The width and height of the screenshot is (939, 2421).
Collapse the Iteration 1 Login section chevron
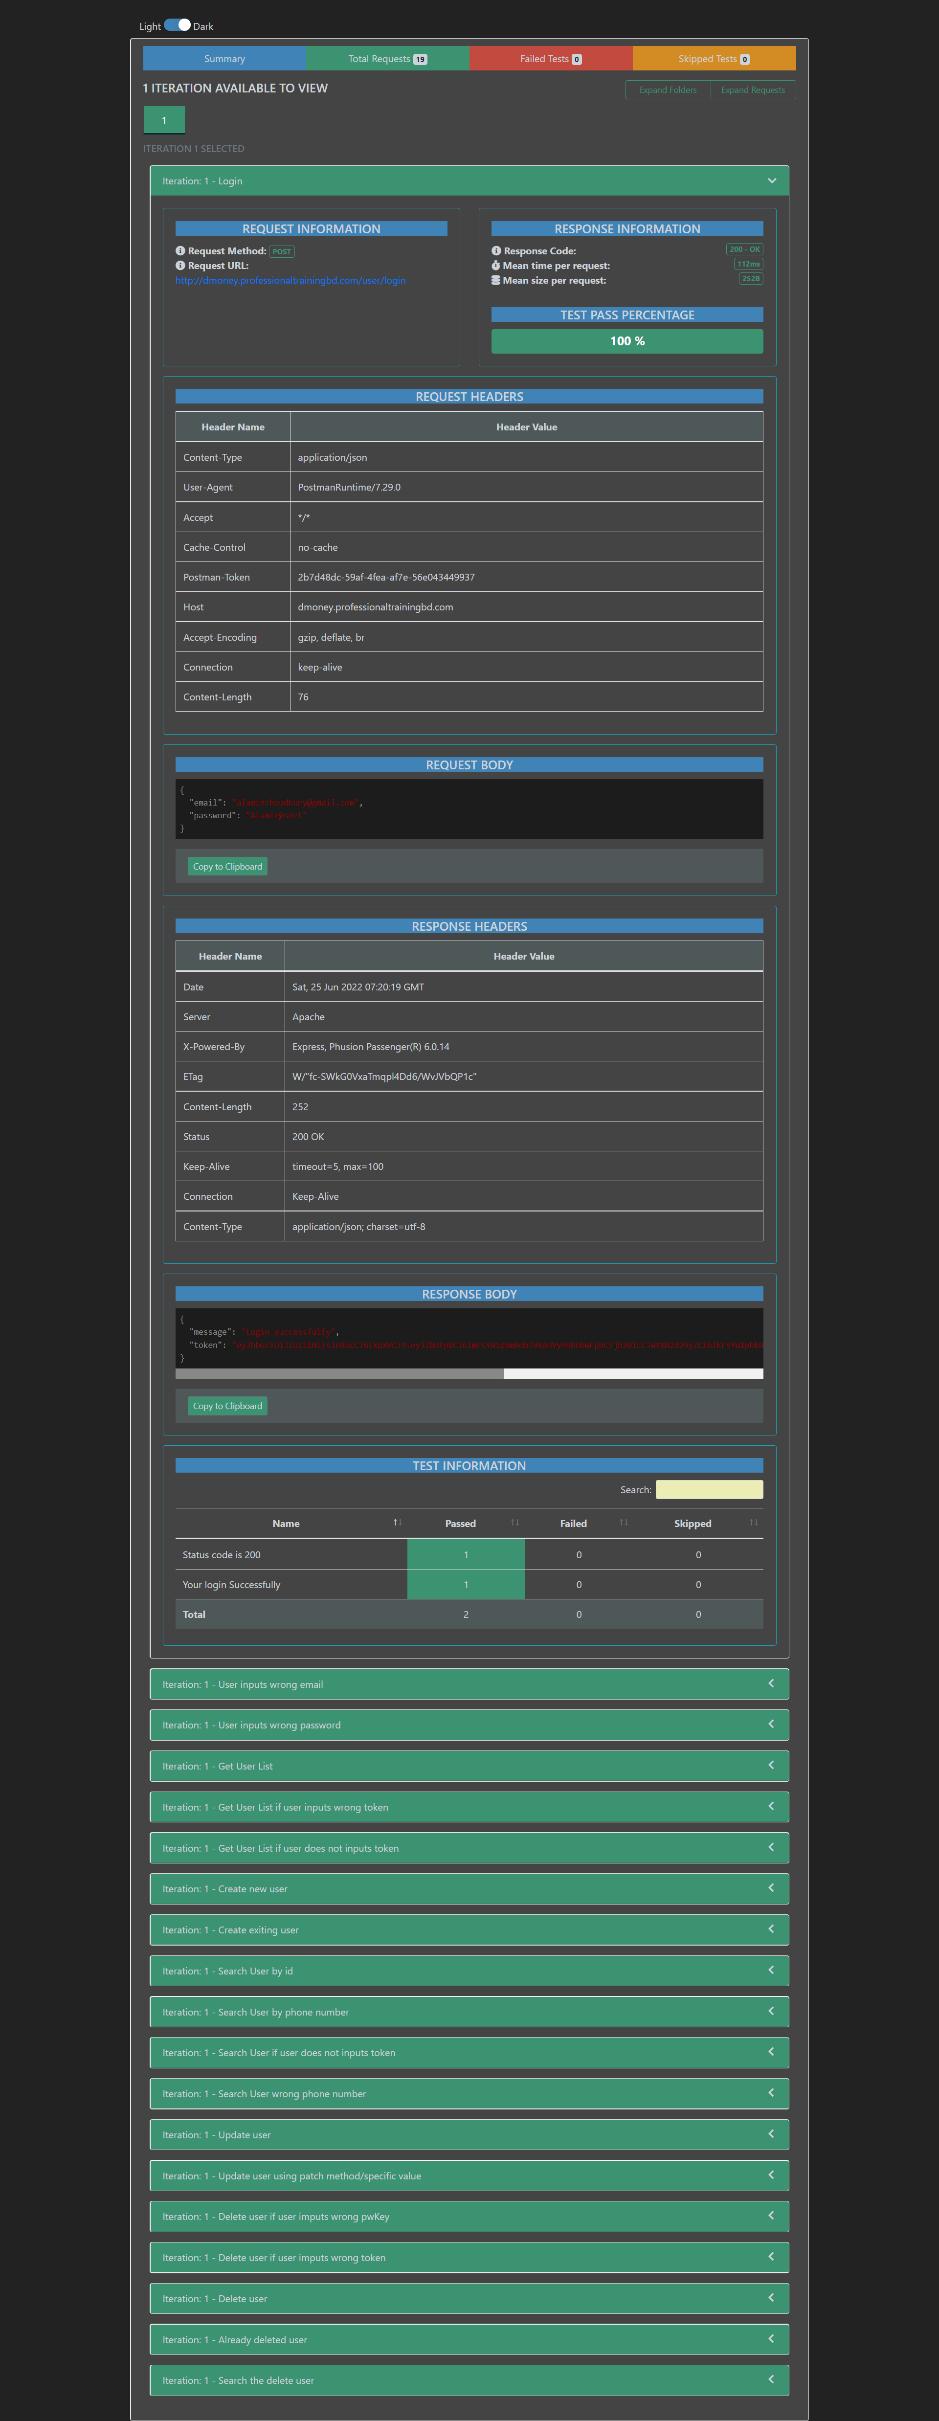773,180
